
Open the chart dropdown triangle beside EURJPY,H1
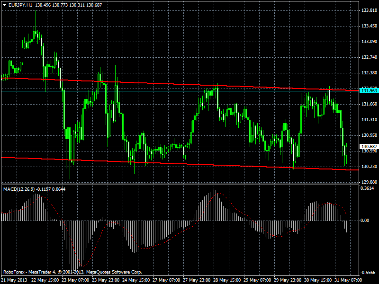(4, 5)
